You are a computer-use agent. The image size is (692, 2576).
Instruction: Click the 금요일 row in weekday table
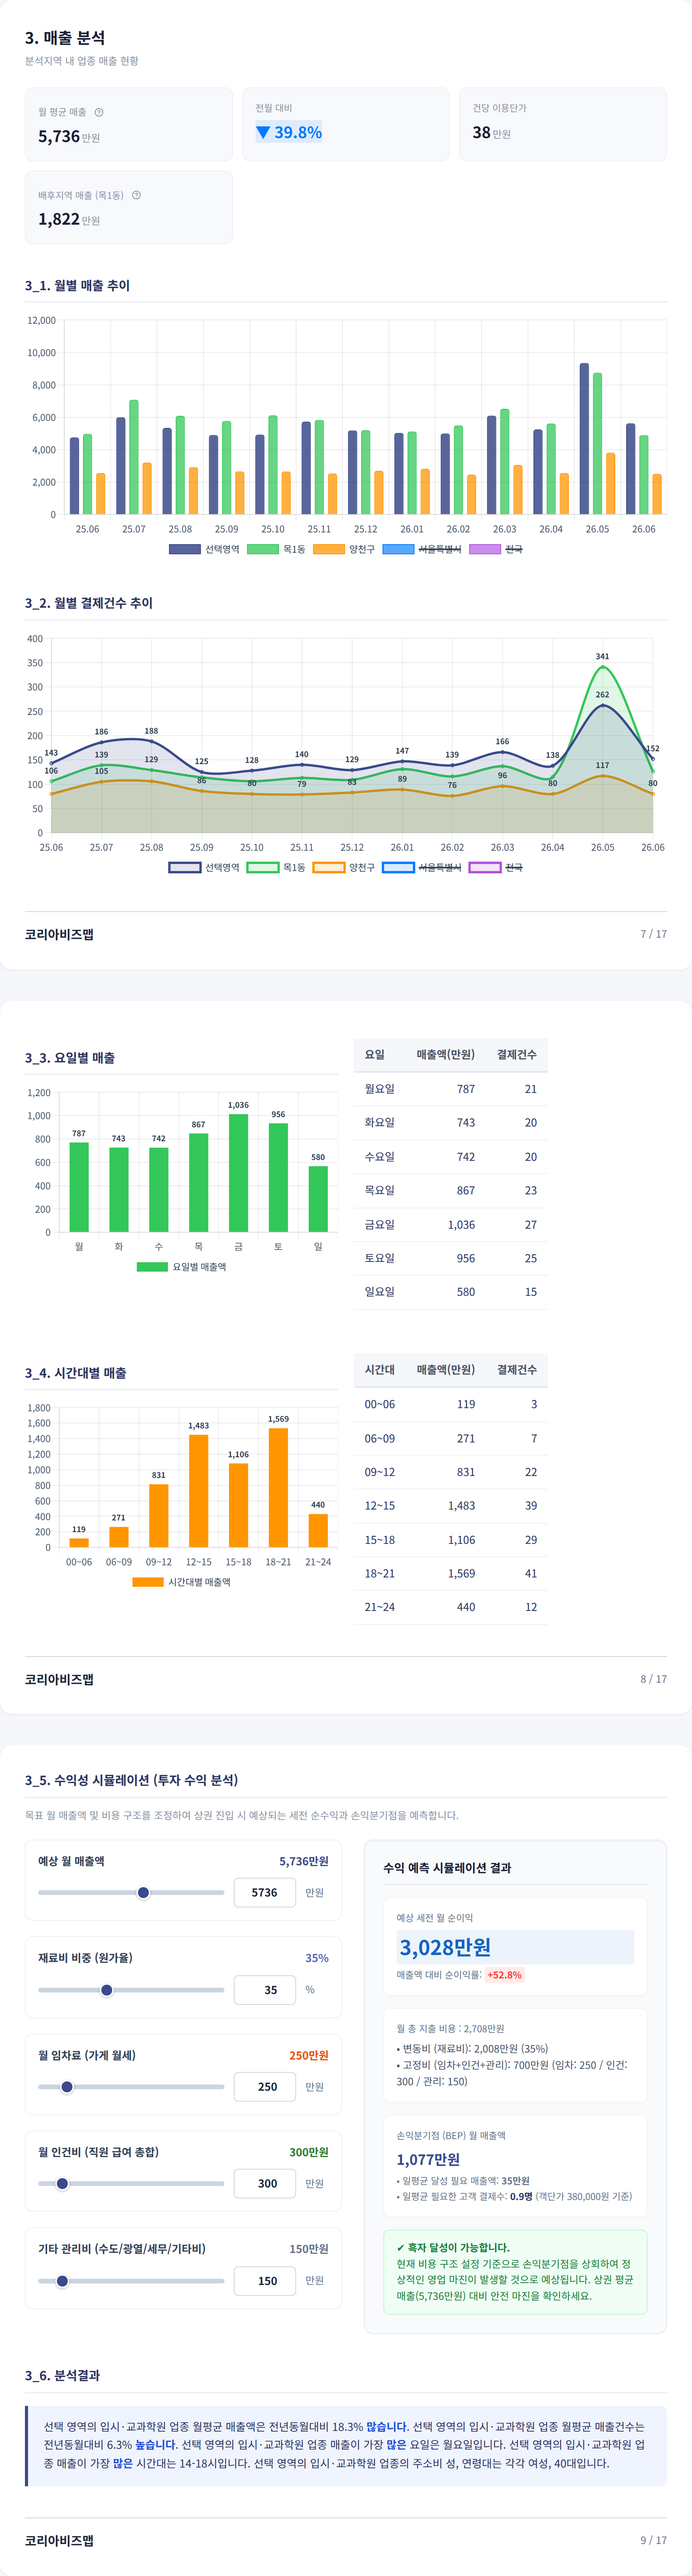click(450, 1224)
